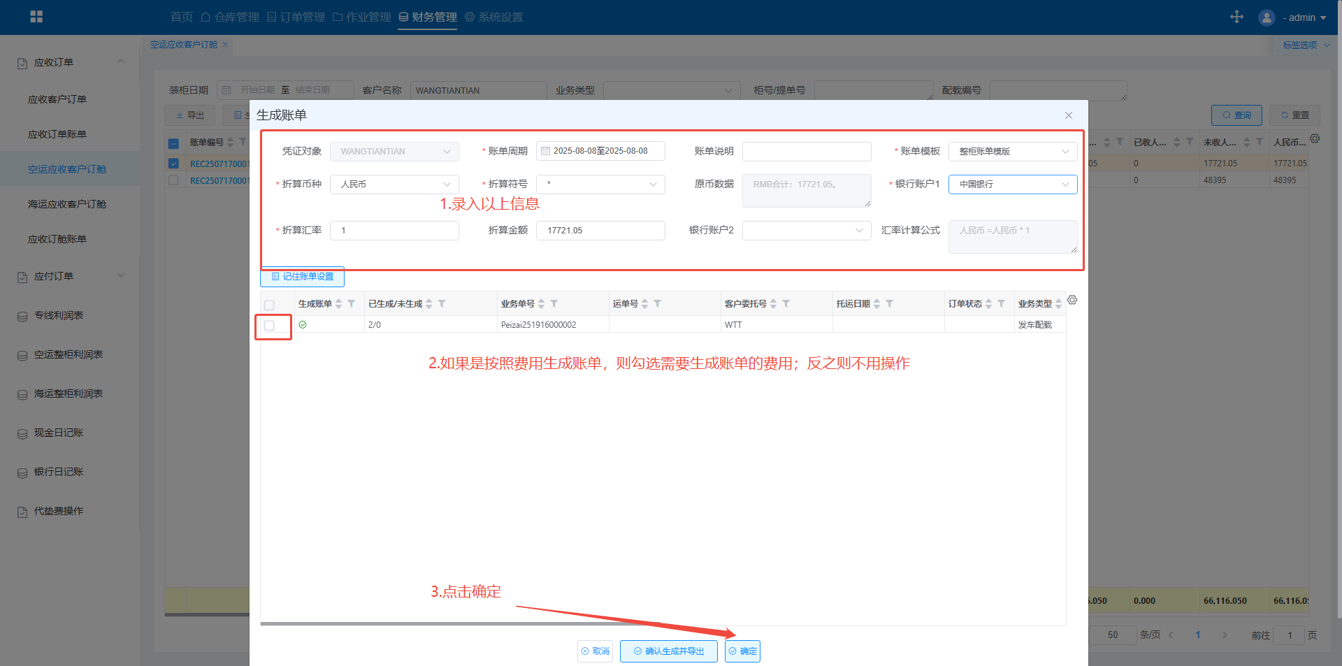Expand the 账单模板 template dropdown
This screenshot has width=1342, height=666.
[1012, 152]
